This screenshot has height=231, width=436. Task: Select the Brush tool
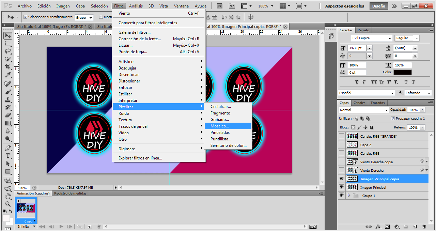pos(8,92)
